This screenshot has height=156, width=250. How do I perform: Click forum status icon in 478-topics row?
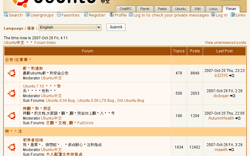tap(12, 73)
